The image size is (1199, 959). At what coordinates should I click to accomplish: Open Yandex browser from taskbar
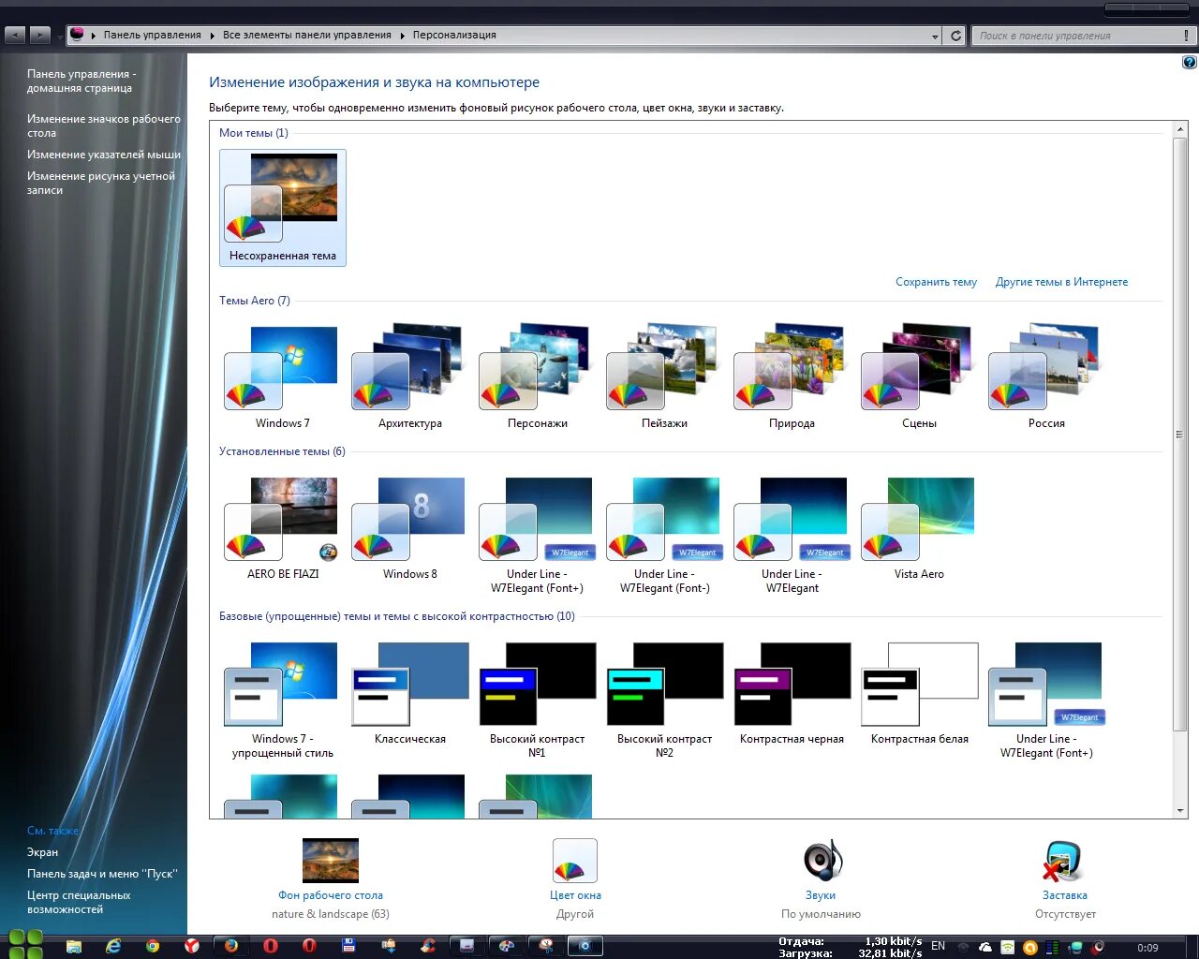tap(192, 946)
